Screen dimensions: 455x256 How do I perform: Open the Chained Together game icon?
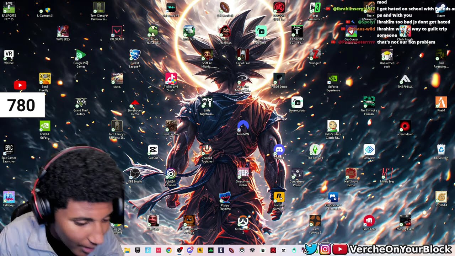coord(207,154)
